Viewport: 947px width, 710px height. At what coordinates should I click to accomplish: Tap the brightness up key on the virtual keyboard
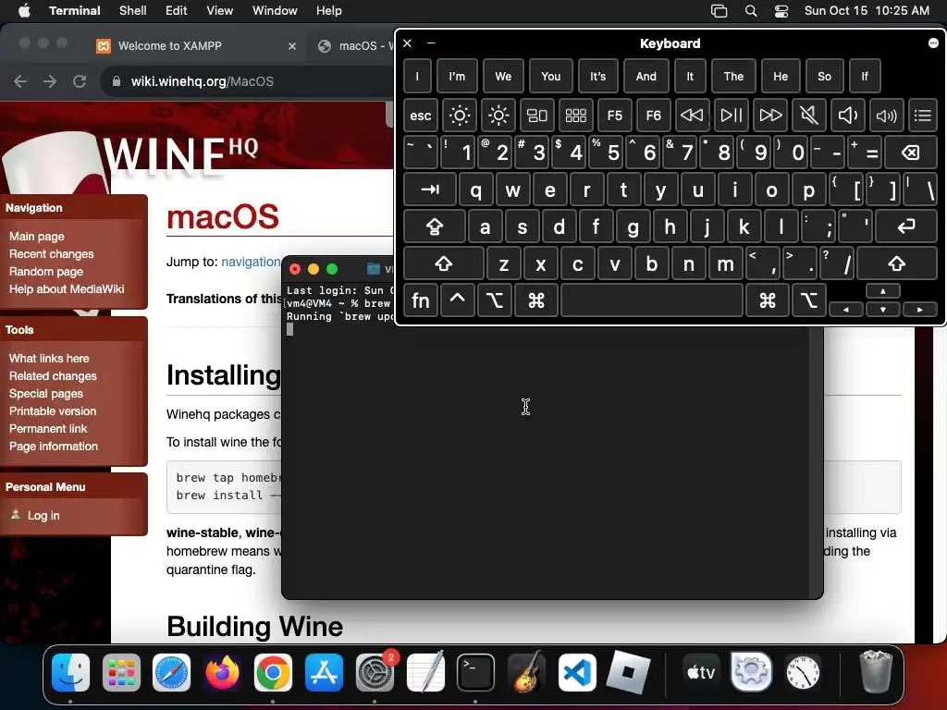(x=498, y=115)
